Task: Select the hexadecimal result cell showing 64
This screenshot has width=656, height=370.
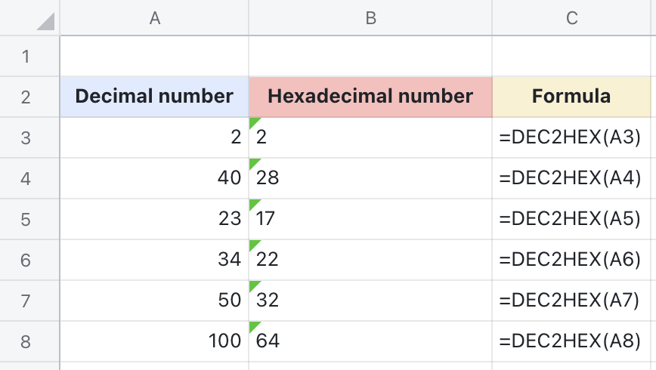Action: tap(370, 341)
